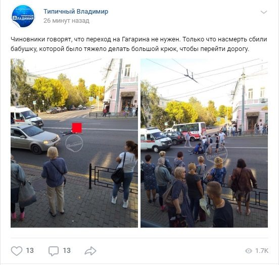279x265 pixels.
Task: Click the post text about Гагарина crossing
Action: point(139,44)
